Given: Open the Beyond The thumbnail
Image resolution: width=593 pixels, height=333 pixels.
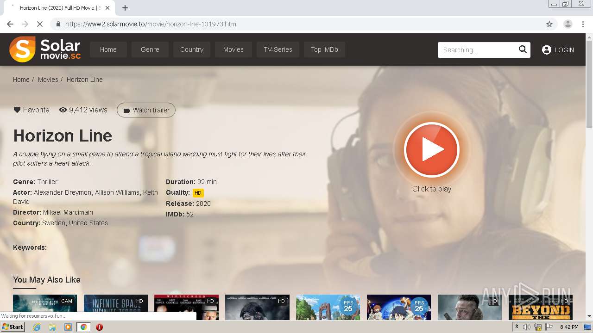Looking at the screenshot, I should point(541,307).
